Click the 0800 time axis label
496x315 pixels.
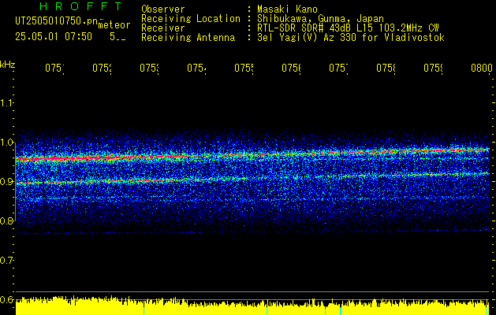pyautogui.click(x=482, y=68)
